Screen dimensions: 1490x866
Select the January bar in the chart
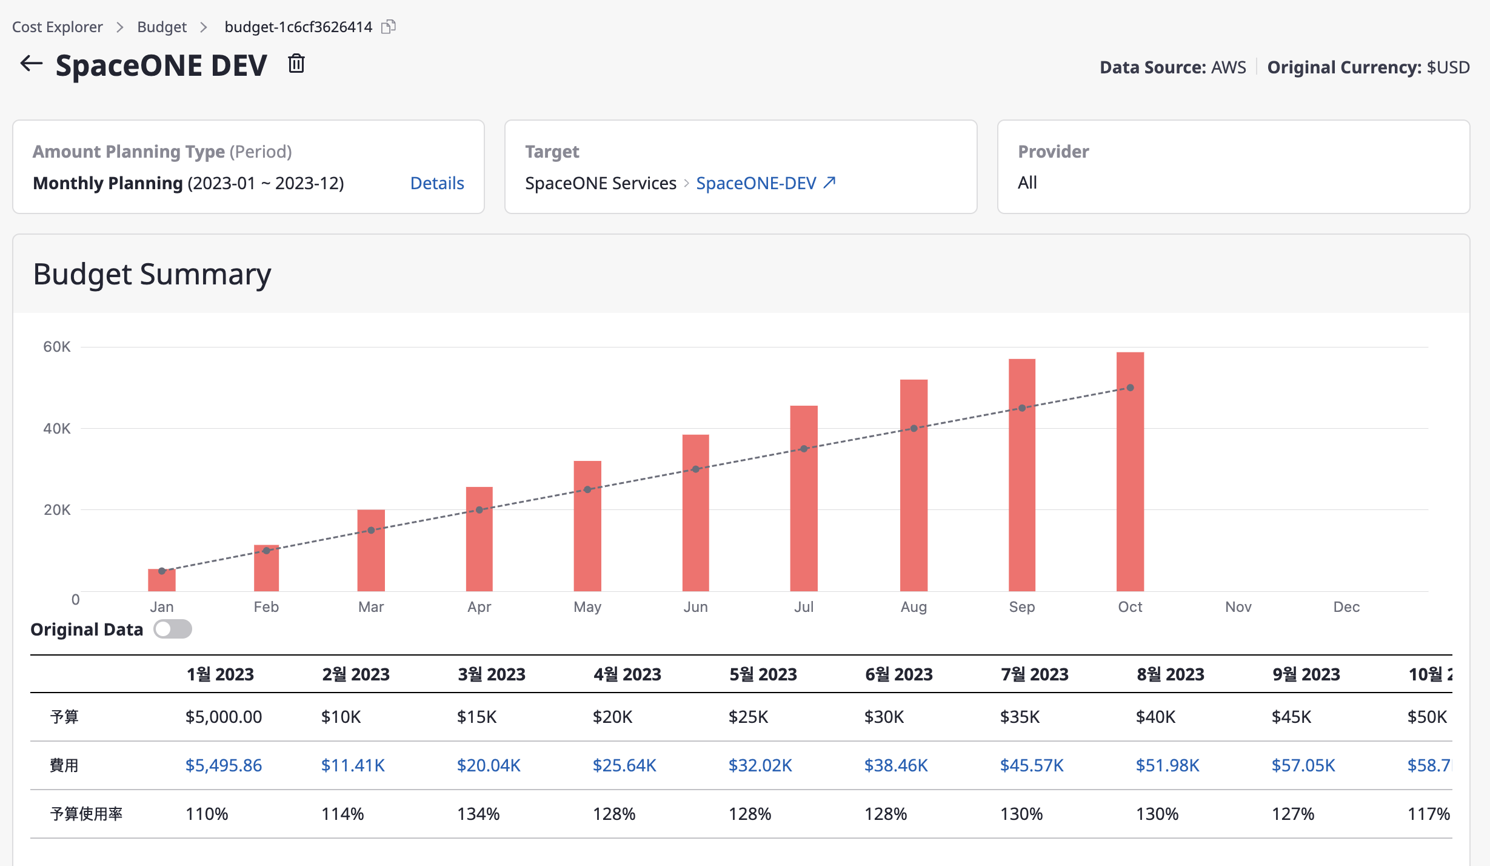(x=162, y=580)
